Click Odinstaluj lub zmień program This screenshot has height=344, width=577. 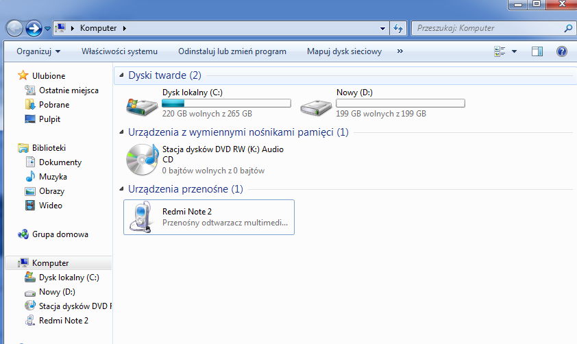click(x=232, y=51)
